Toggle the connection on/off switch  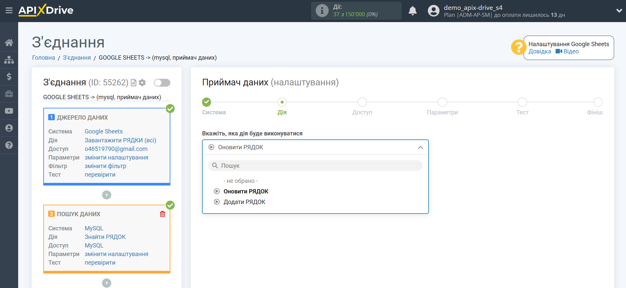(162, 83)
